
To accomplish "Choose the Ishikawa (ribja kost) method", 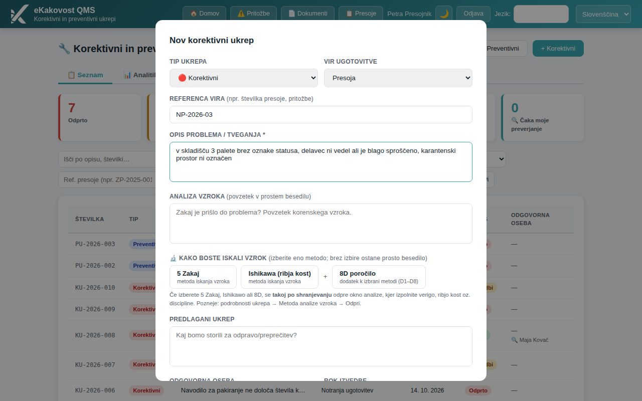I will click(279, 277).
